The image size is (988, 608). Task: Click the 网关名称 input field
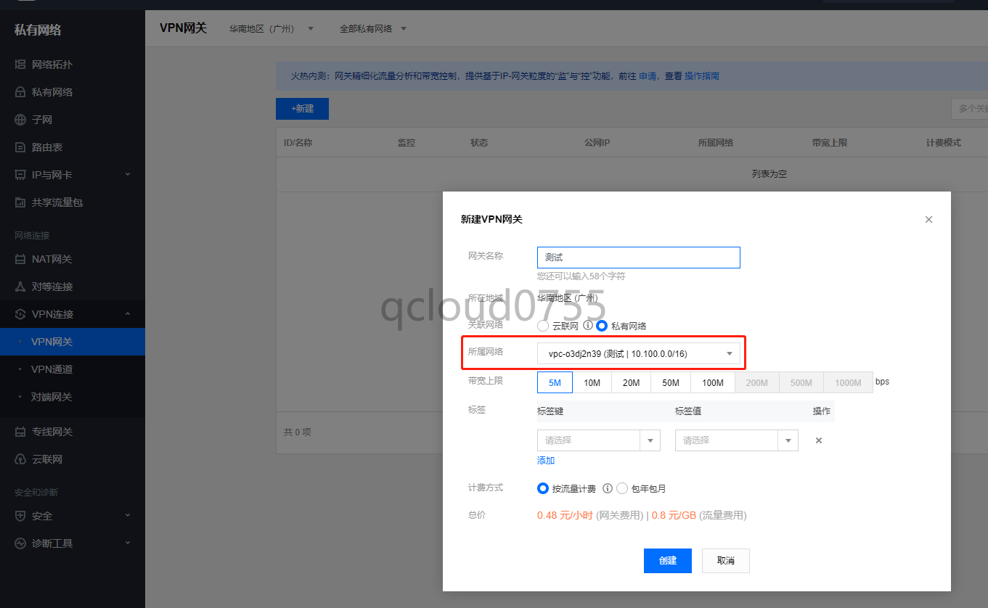coord(638,258)
